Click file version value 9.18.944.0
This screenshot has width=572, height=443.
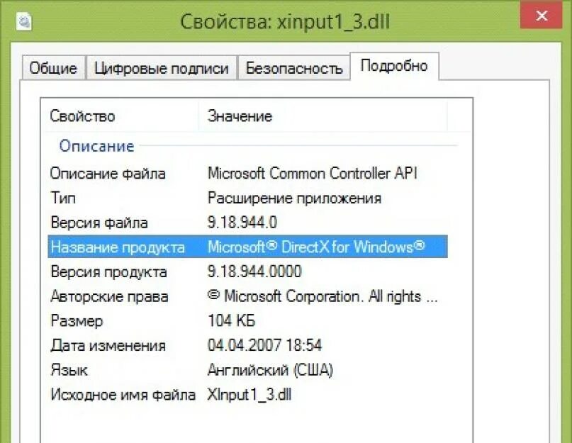242,223
